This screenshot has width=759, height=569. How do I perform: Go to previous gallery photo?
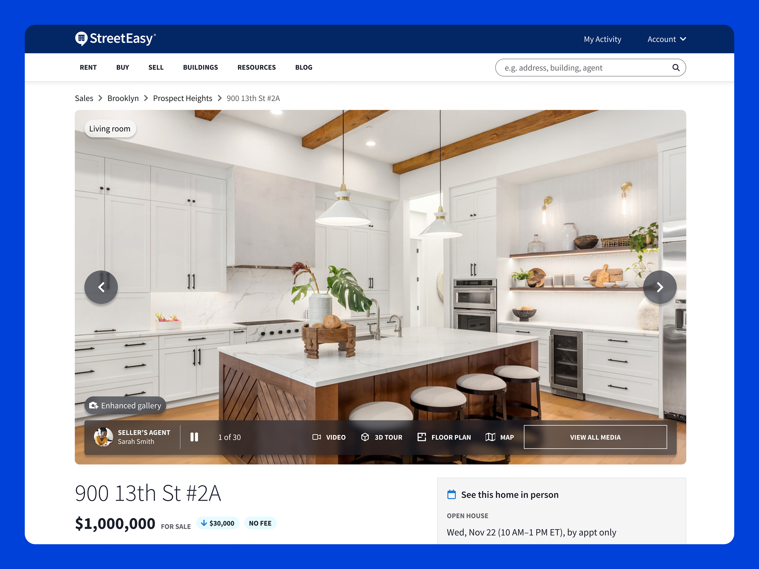coord(101,287)
